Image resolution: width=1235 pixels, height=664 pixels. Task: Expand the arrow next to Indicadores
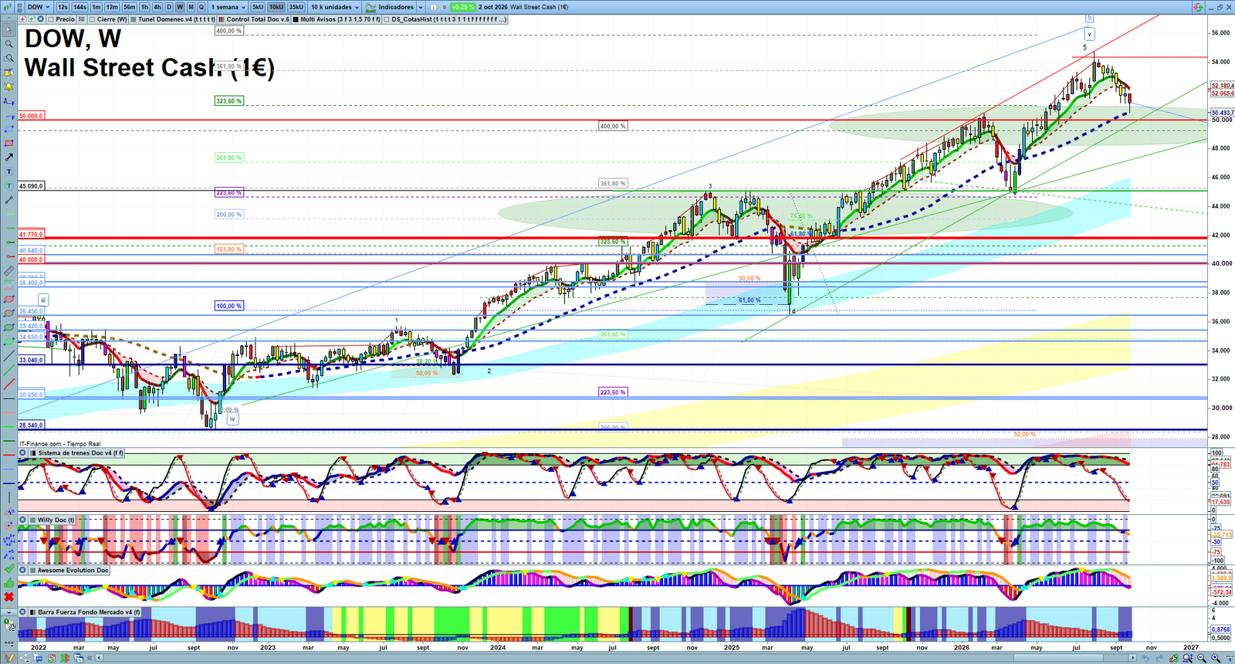pos(420,7)
